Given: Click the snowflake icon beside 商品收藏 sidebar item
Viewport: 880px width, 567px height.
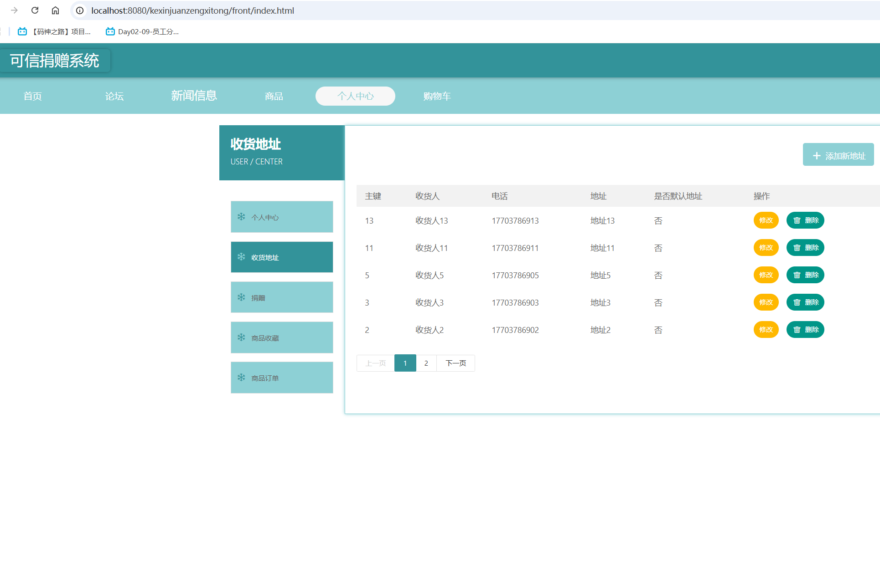Looking at the screenshot, I should point(241,337).
